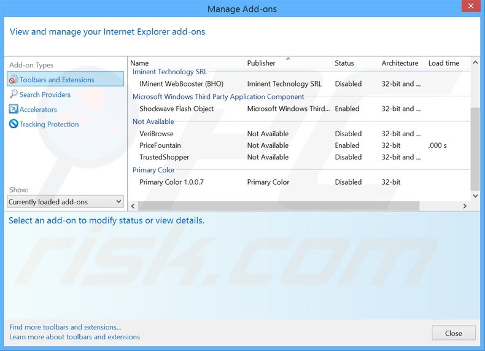Click the Tracking Protection blocked-circle icon
Screen dimensions: 485x351
[x=14, y=124]
